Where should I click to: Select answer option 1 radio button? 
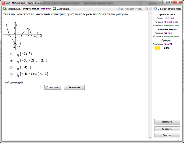click(11, 54)
